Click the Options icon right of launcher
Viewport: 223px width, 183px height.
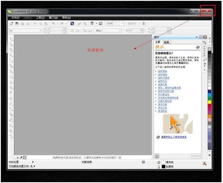100,23
